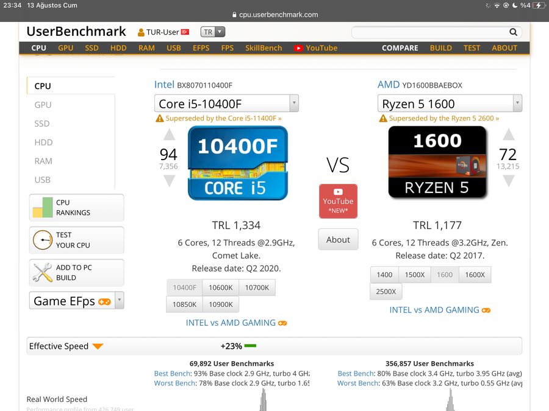Image resolution: width=549 pixels, height=411 pixels.
Task: Click the YouTube play icon in navbar
Action: click(x=298, y=48)
